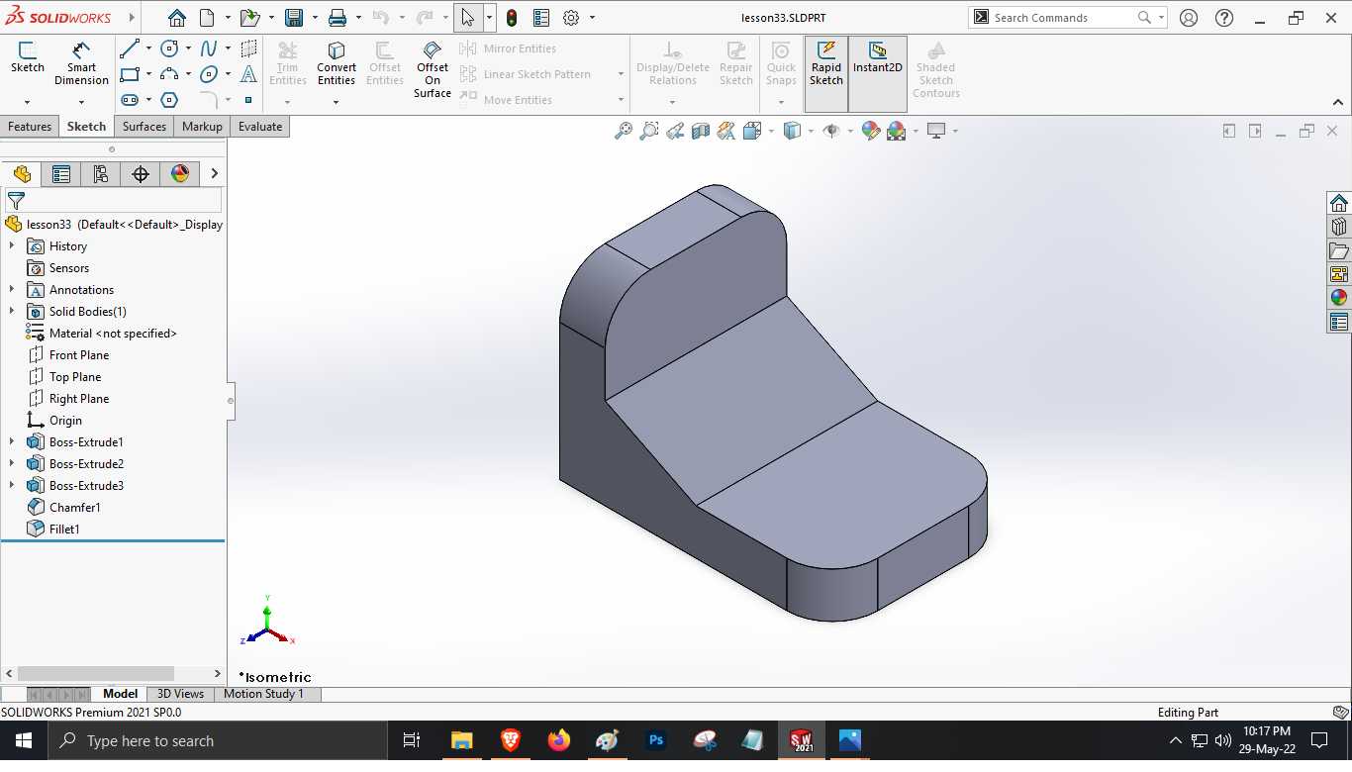The width and height of the screenshot is (1352, 772).
Task: Expand Solid Bodies(1) folder
Action: [12, 312]
